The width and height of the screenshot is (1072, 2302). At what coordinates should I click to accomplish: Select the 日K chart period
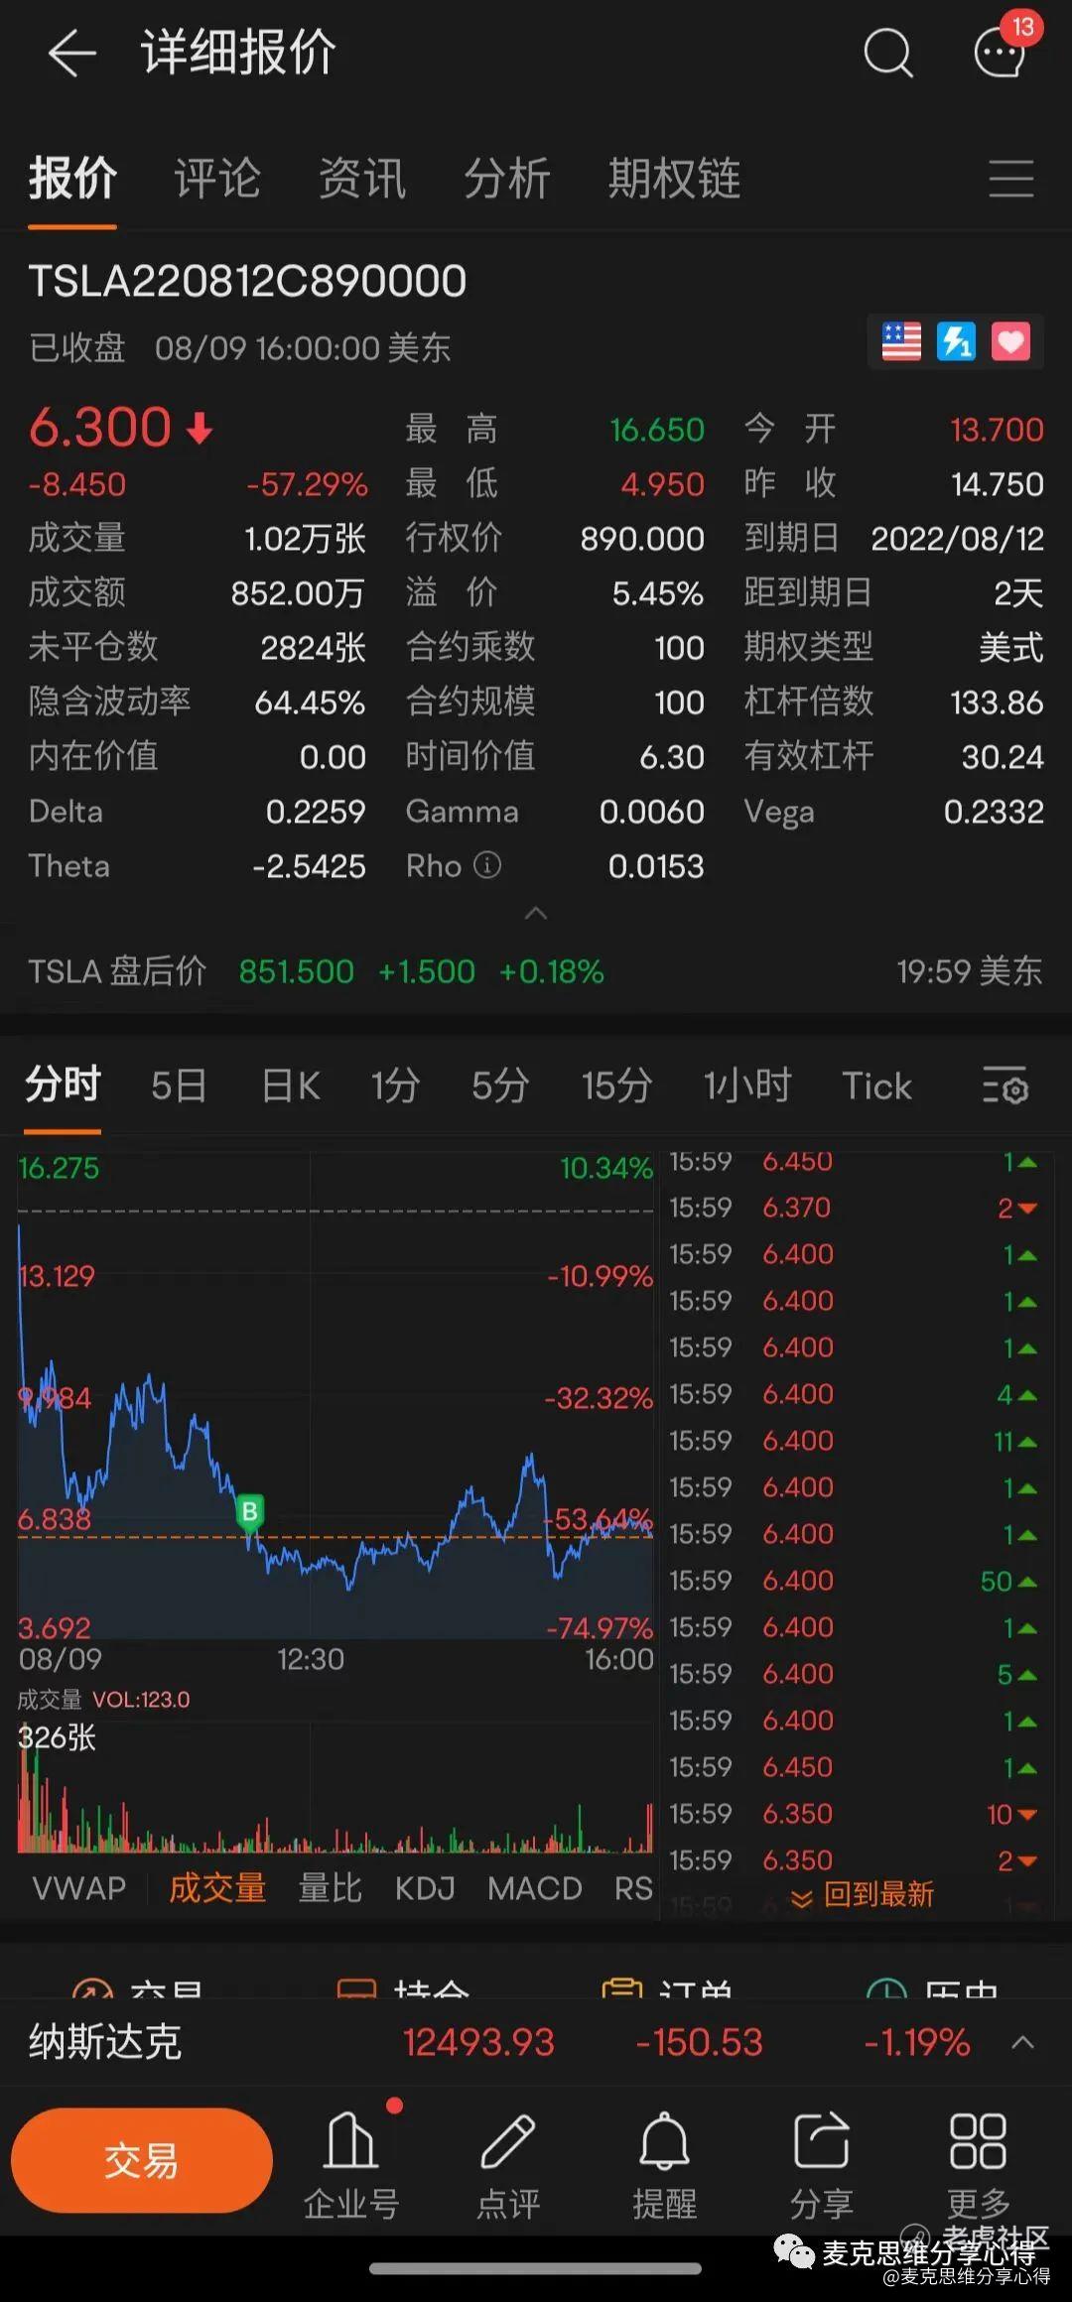[x=291, y=1086]
